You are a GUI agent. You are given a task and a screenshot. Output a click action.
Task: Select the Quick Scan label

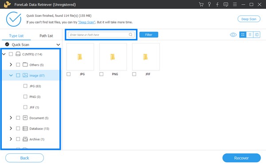pyautogui.click(x=20, y=45)
